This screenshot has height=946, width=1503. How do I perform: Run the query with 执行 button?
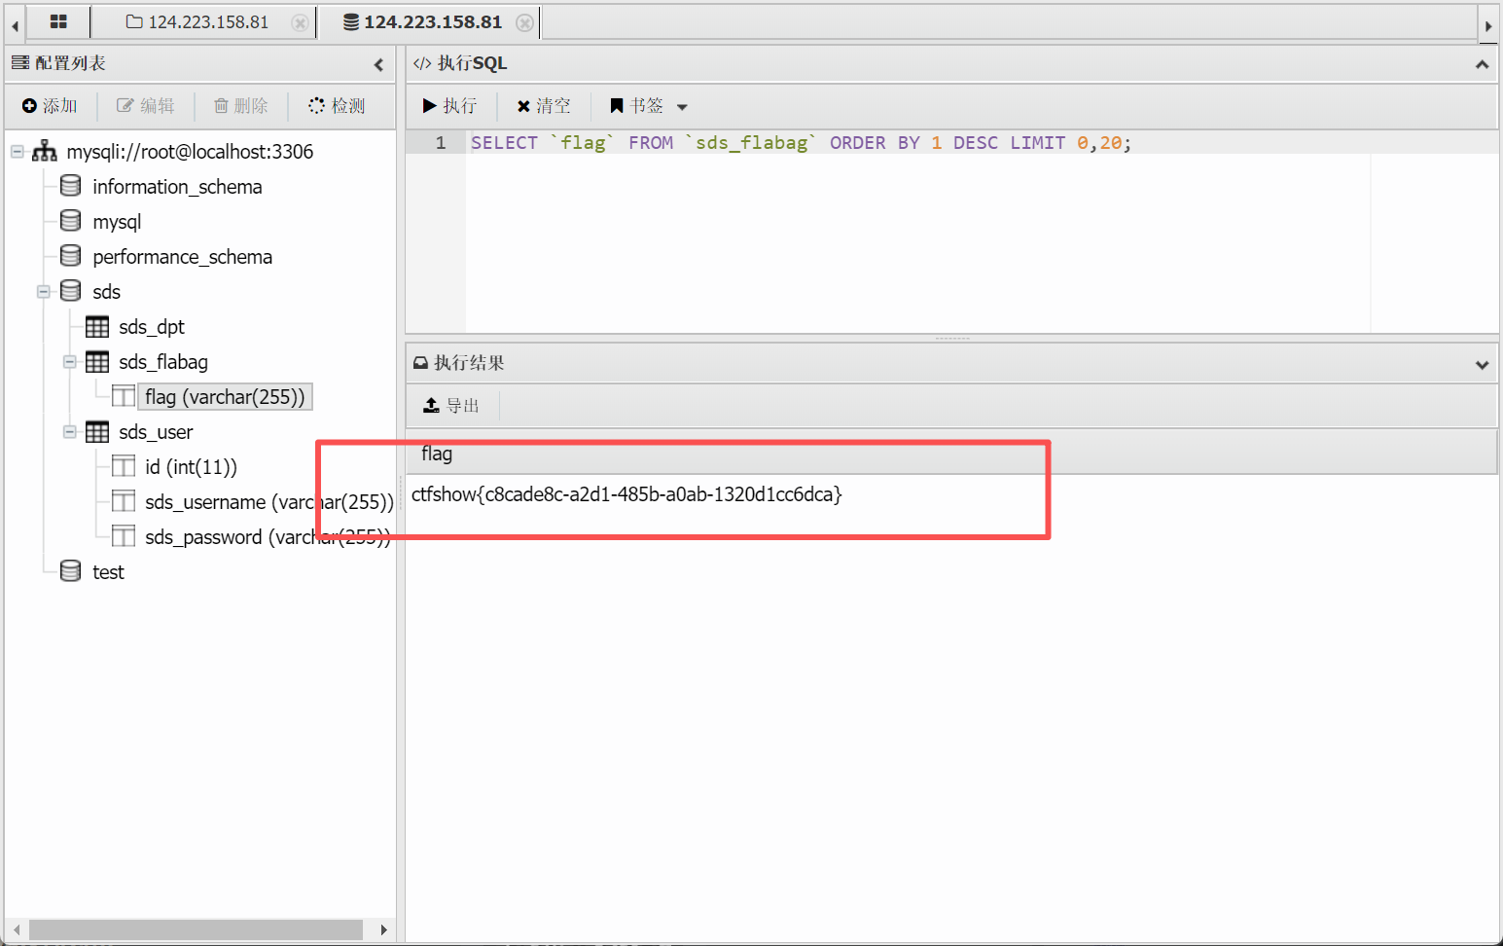[449, 105]
